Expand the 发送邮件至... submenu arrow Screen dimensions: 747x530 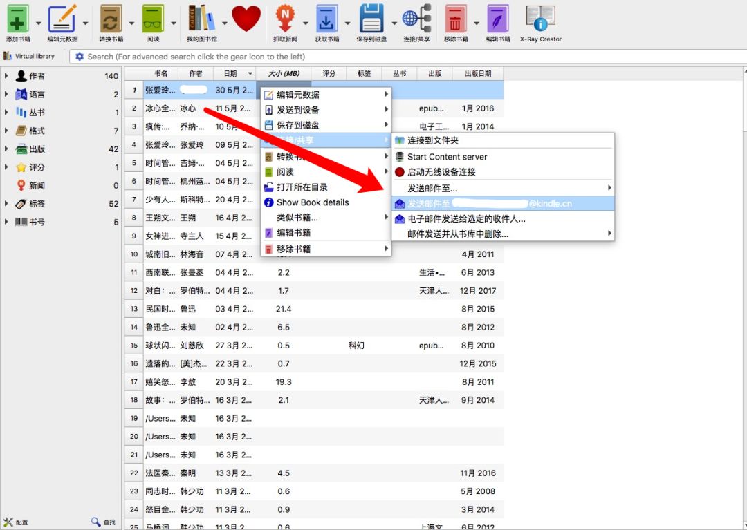point(609,187)
